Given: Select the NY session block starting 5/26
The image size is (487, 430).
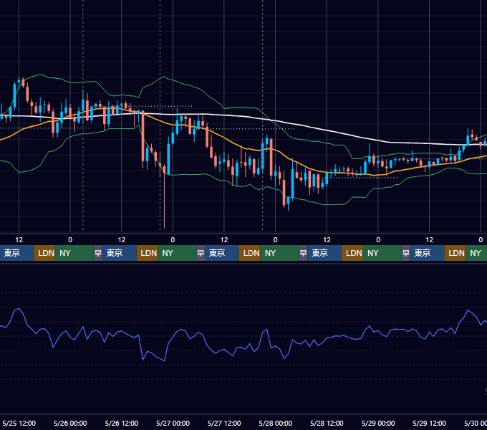Looking at the screenshot, I should [177, 253].
